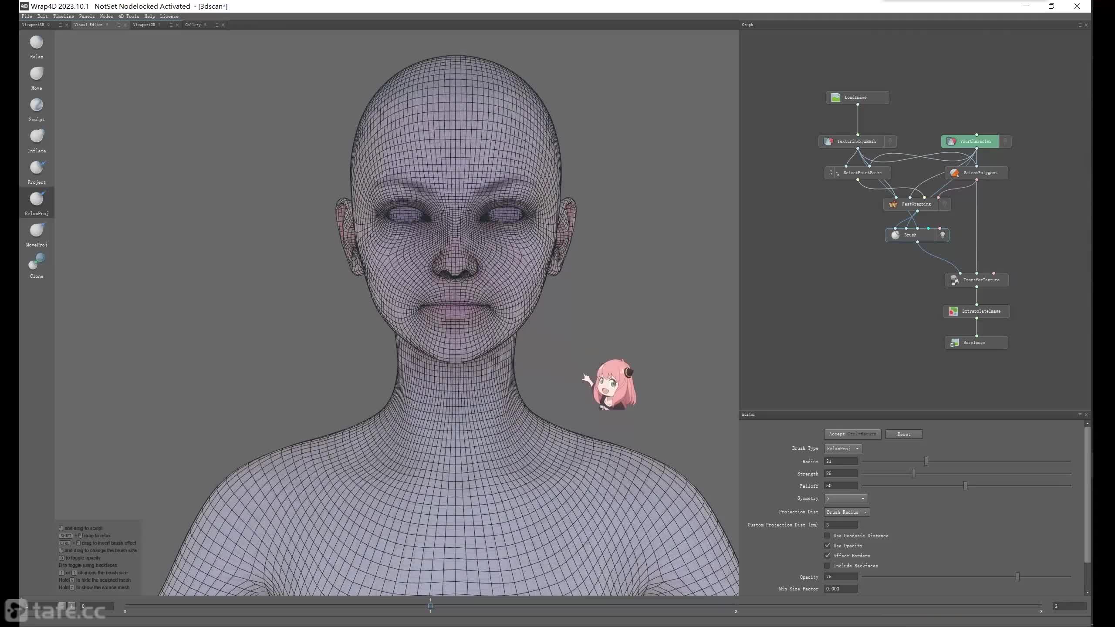Image resolution: width=1115 pixels, height=627 pixels.
Task: Click the Falloff slider handle
Action: coord(965,485)
